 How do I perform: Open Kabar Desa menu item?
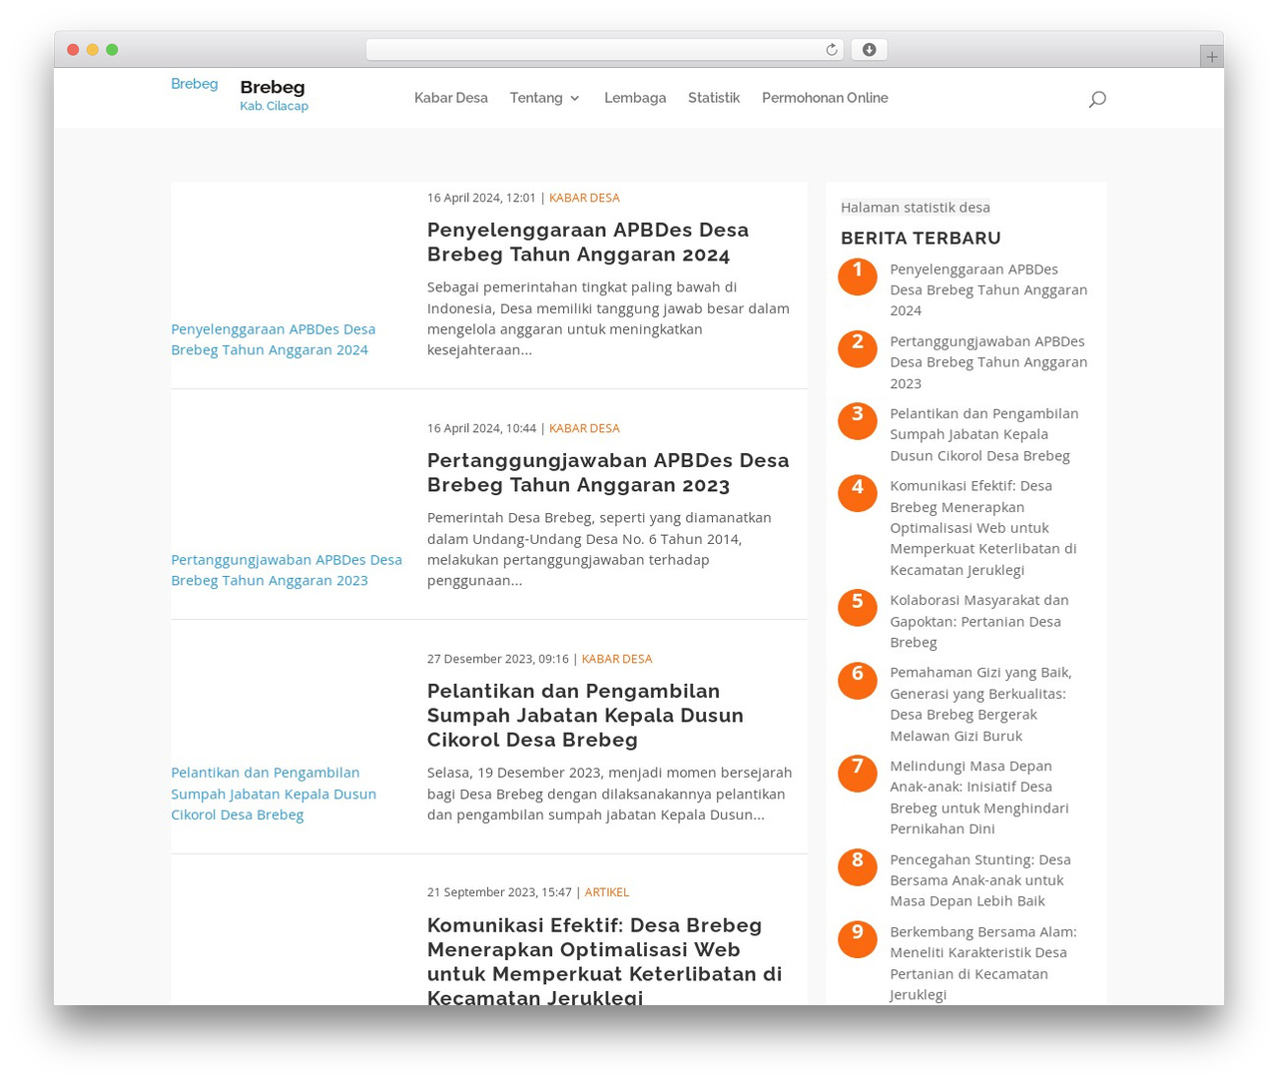click(x=451, y=98)
